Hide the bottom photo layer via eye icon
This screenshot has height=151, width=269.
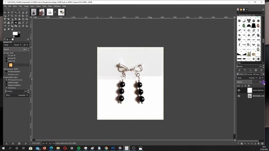pos(239,96)
